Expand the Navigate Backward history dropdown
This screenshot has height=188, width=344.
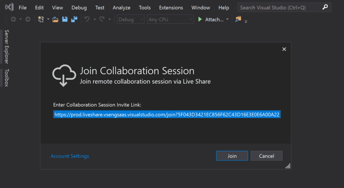[x=21, y=19]
